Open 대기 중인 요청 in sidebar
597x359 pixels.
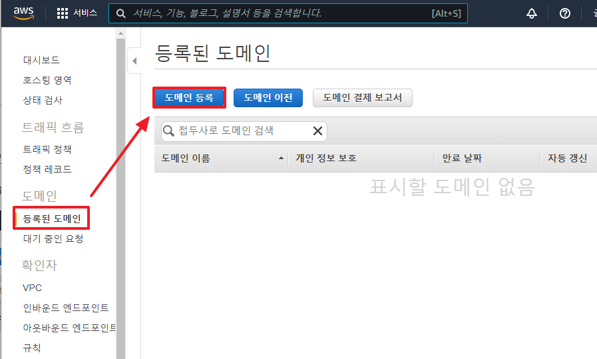click(53, 238)
